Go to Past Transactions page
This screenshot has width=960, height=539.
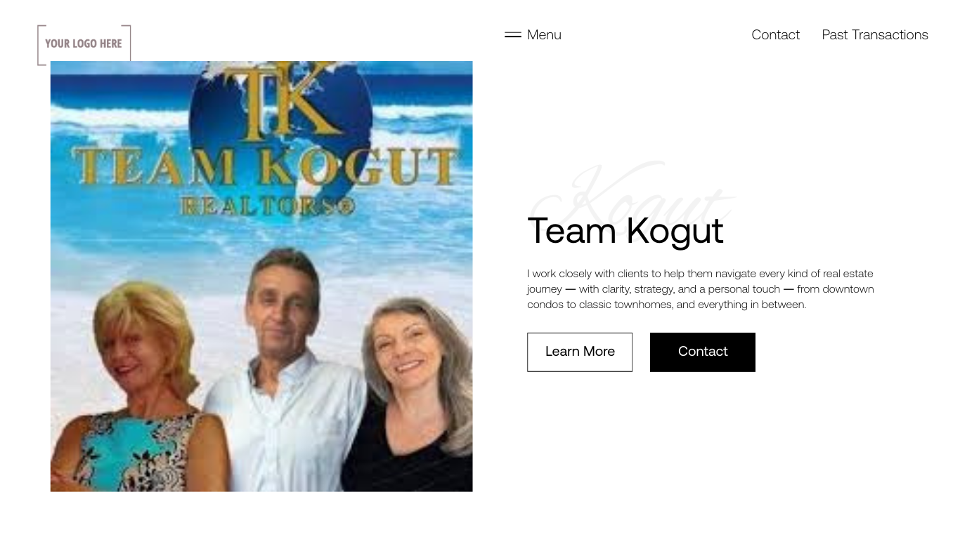[x=875, y=35]
